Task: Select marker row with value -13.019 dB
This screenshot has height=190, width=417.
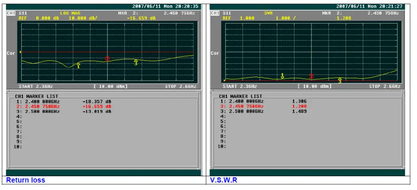Action: [64, 112]
